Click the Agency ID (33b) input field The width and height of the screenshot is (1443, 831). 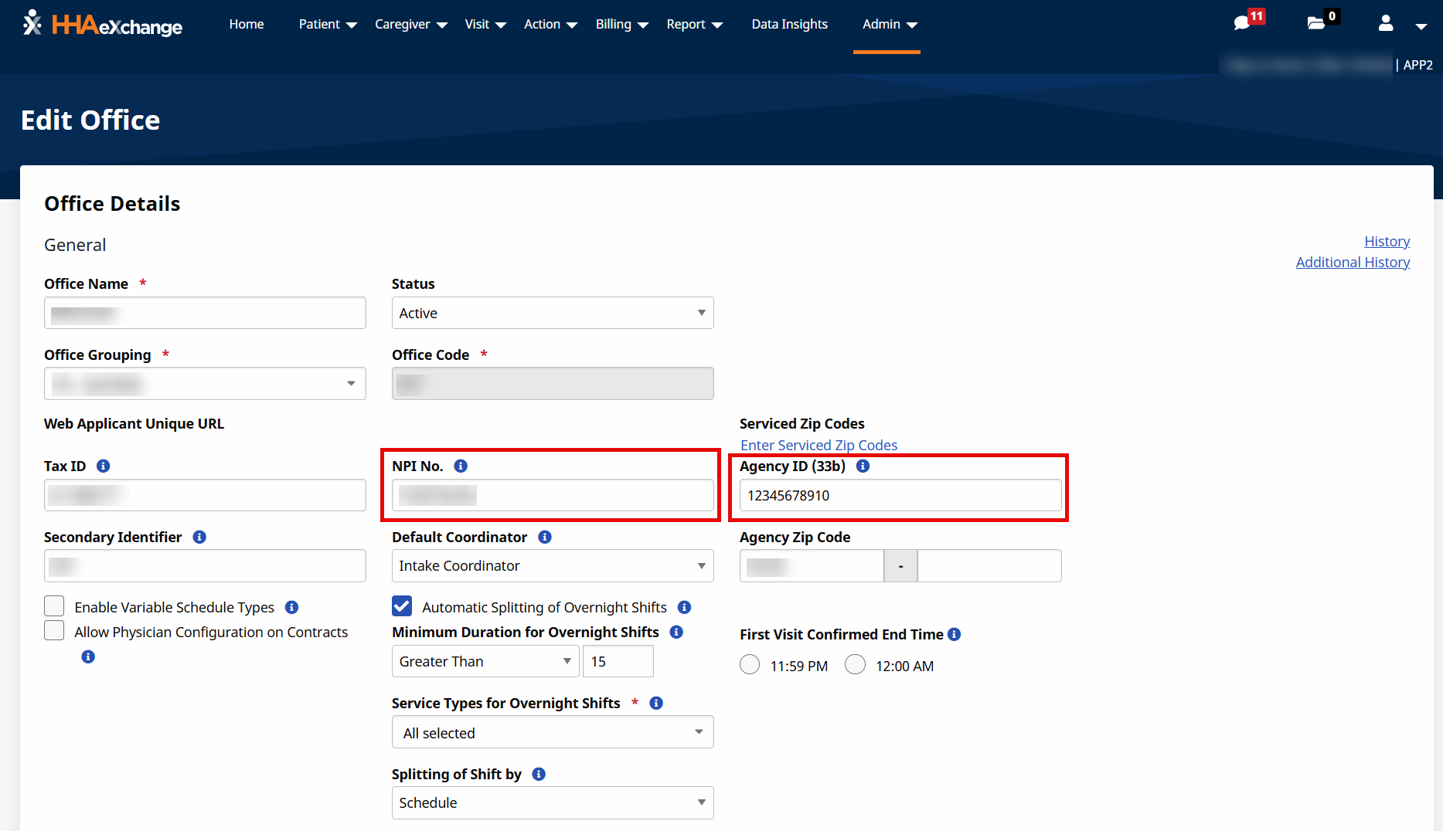pyautogui.click(x=900, y=495)
